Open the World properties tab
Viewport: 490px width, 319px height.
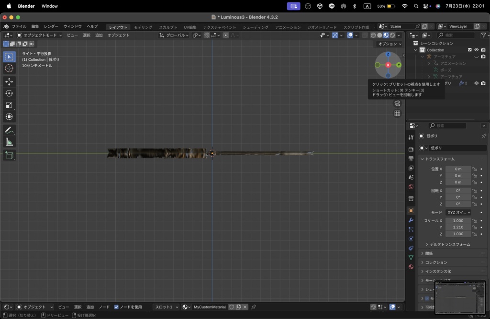pos(411,187)
